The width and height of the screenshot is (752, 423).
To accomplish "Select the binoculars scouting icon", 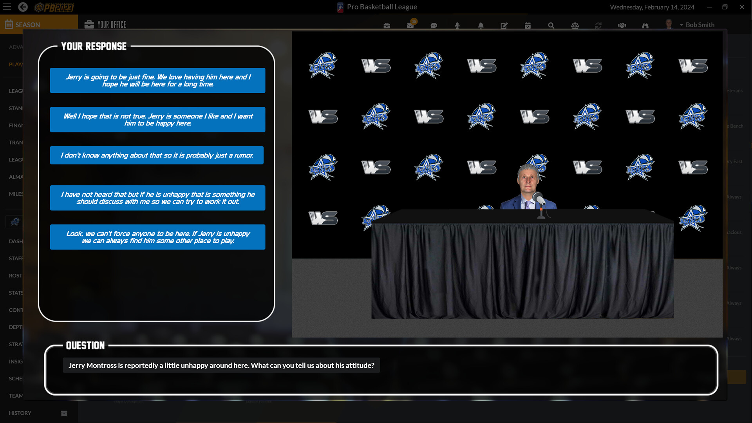I will click(x=645, y=25).
